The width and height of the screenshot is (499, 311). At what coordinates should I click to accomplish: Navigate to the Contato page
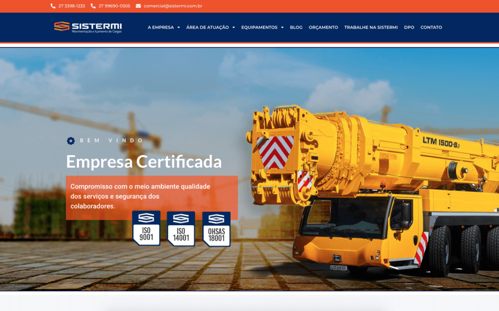[x=431, y=27]
